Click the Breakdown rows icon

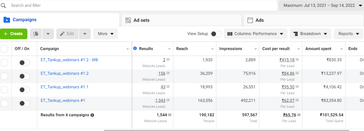tap(295, 34)
